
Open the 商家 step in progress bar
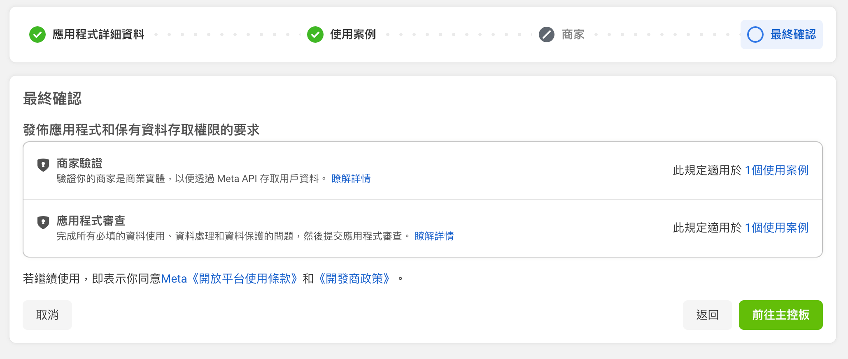[573, 35]
